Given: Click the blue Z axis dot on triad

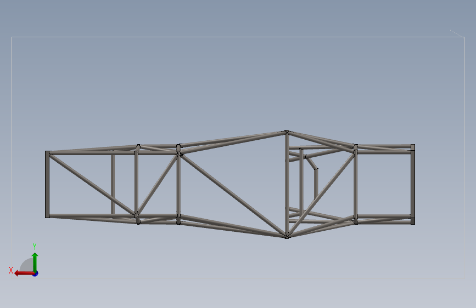Looking at the screenshot, I should [36, 273].
